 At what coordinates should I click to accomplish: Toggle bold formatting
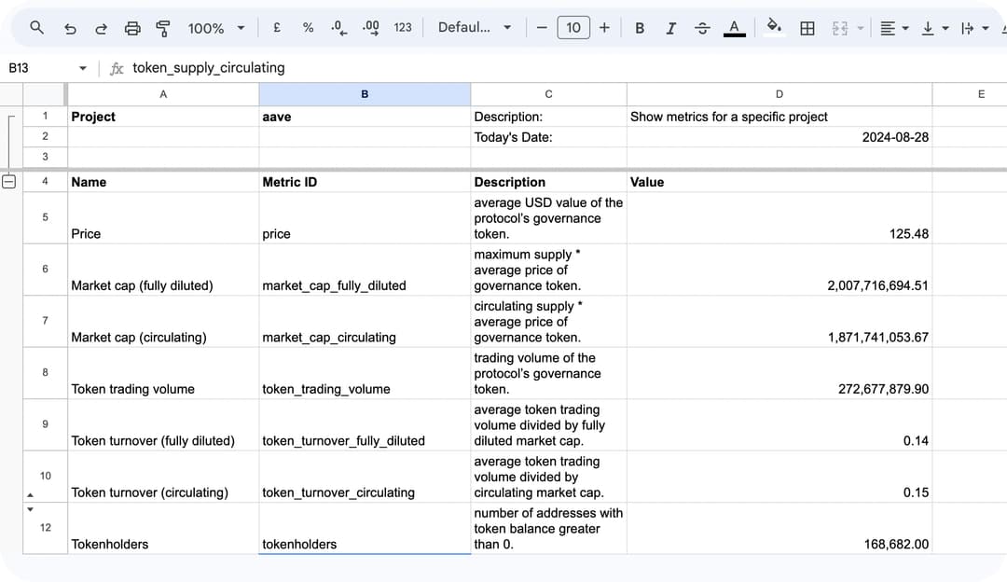point(640,28)
